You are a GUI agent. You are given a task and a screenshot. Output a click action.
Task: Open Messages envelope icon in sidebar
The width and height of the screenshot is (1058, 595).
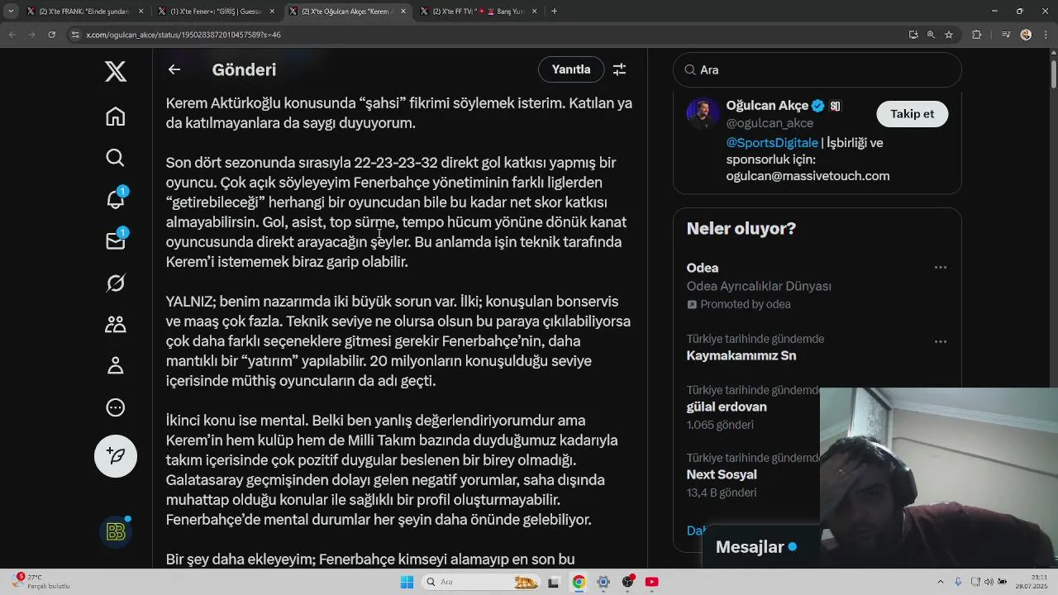(x=116, y=240)
